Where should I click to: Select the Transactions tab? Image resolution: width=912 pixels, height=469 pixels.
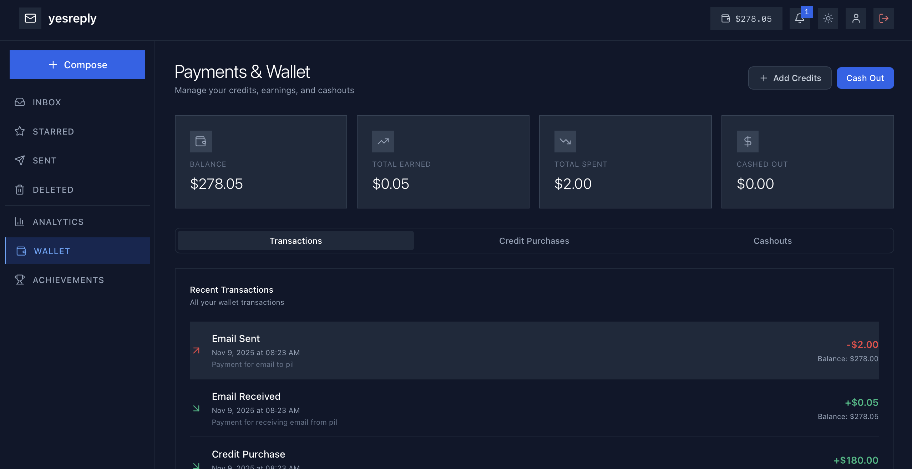click(x=295, y=241)
